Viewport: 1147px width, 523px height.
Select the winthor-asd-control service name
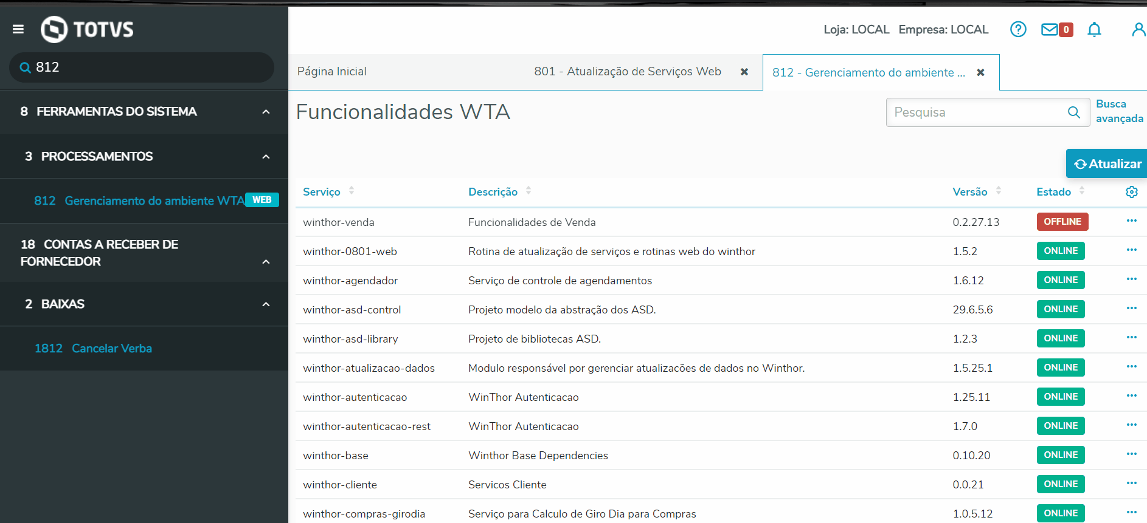[352, 310]
